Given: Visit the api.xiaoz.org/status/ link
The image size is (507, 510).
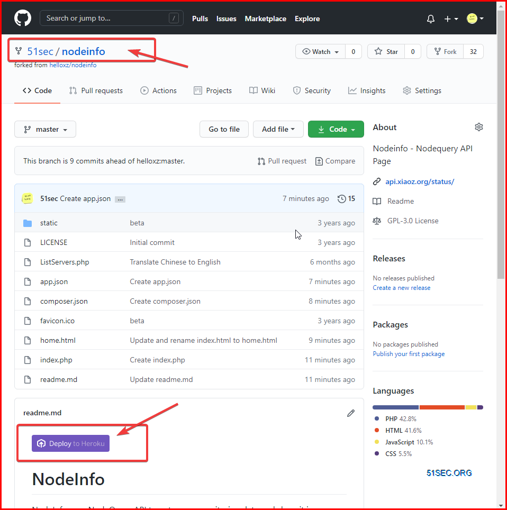Looking at the screenshot, I should pyautogui.click(x=420, y=181).
